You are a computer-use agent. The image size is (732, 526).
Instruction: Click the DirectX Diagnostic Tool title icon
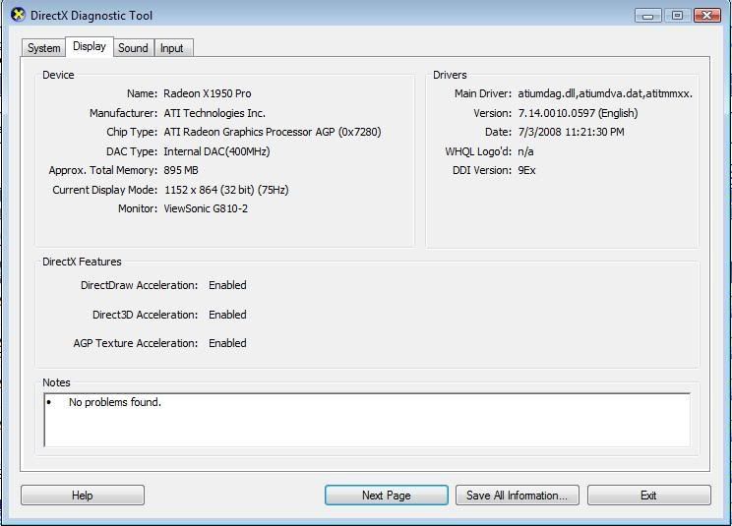[18, 15]
